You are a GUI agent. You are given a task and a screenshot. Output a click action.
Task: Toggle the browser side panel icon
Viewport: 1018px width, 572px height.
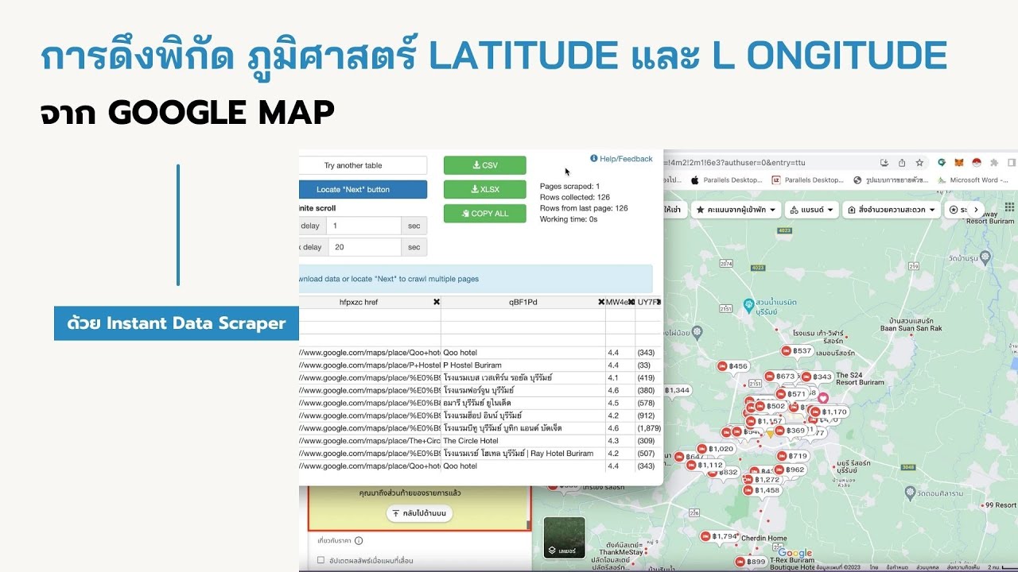coord(1012,162)
